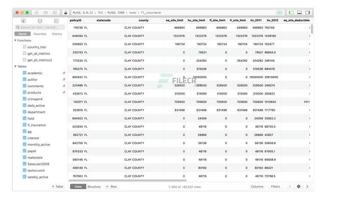360x208 pixels.
Task: Open the pagination settings gear icon
Action: pyautogui.click(x=298, y=187)
